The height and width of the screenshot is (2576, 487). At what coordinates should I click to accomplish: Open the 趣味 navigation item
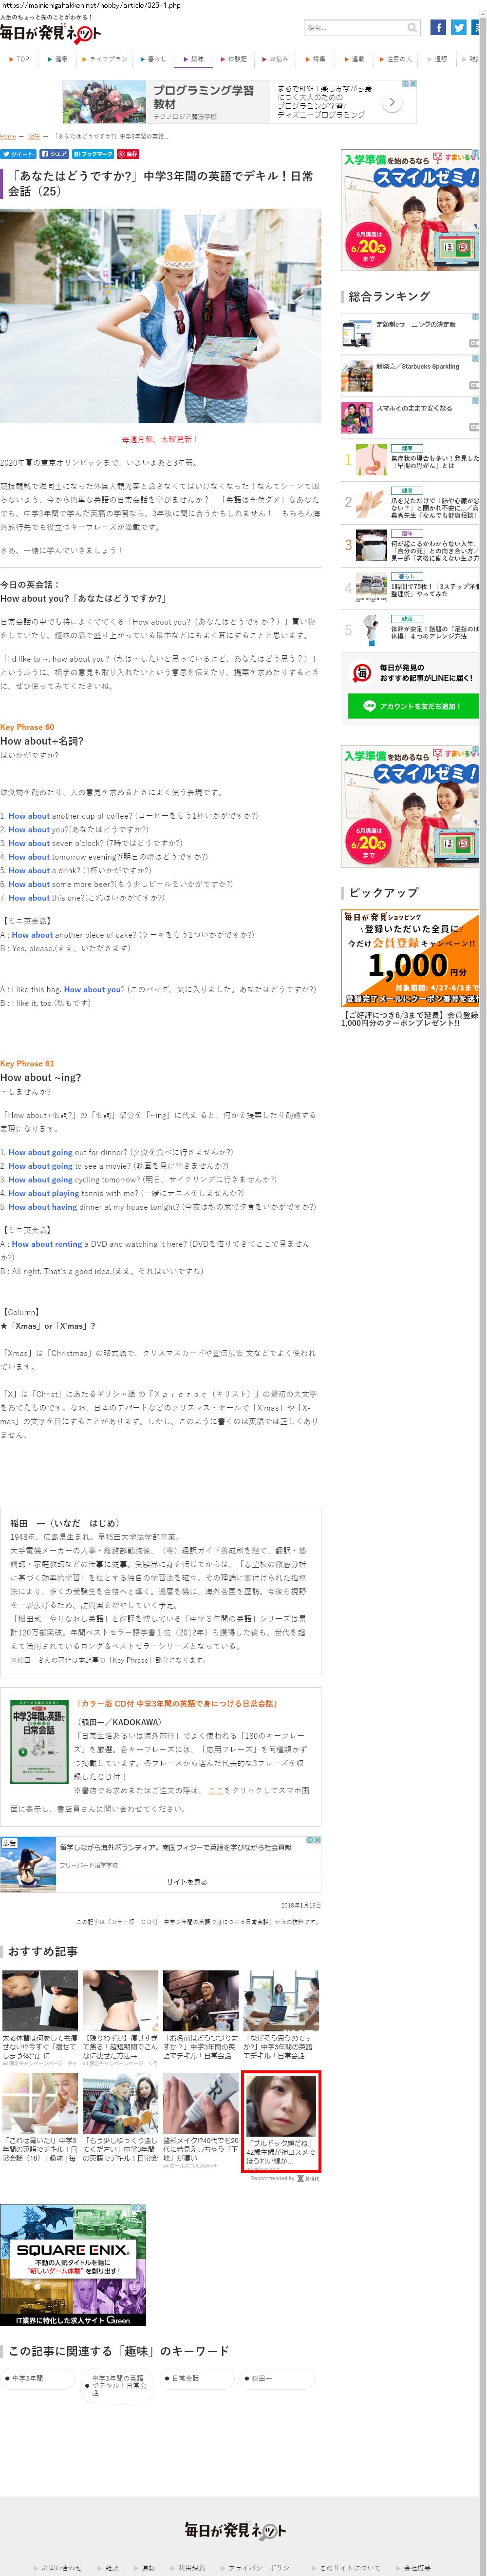point(195,59)
